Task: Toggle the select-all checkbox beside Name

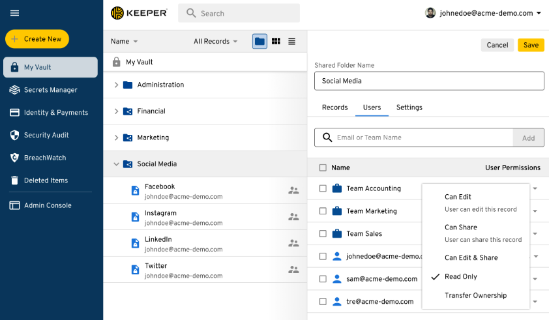Action: [x=323, y=167]
